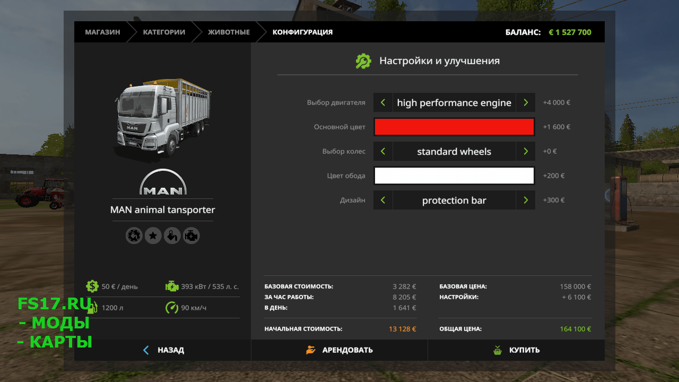Select previous engine option
679x382 pixels.
(x=383, y=102)
